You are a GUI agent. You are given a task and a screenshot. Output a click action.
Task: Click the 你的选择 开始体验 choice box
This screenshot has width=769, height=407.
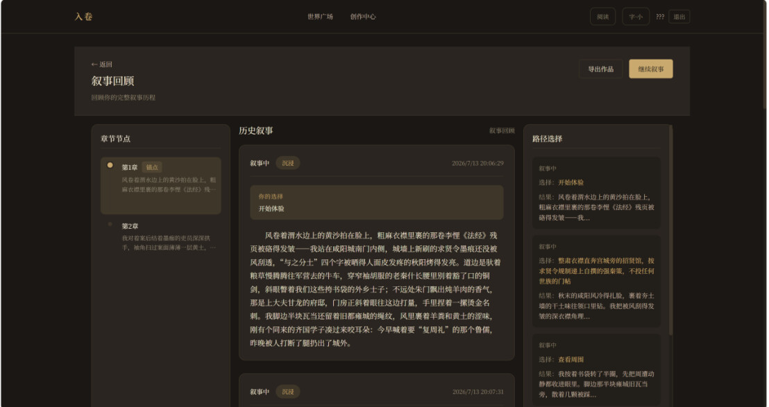coord(377,202)
